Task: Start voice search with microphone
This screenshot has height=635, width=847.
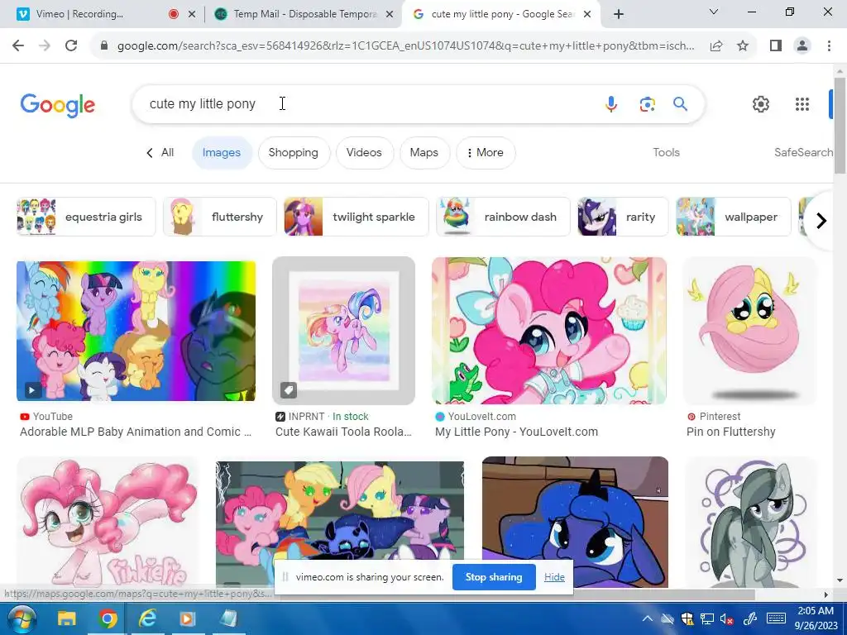Action: 611,103
